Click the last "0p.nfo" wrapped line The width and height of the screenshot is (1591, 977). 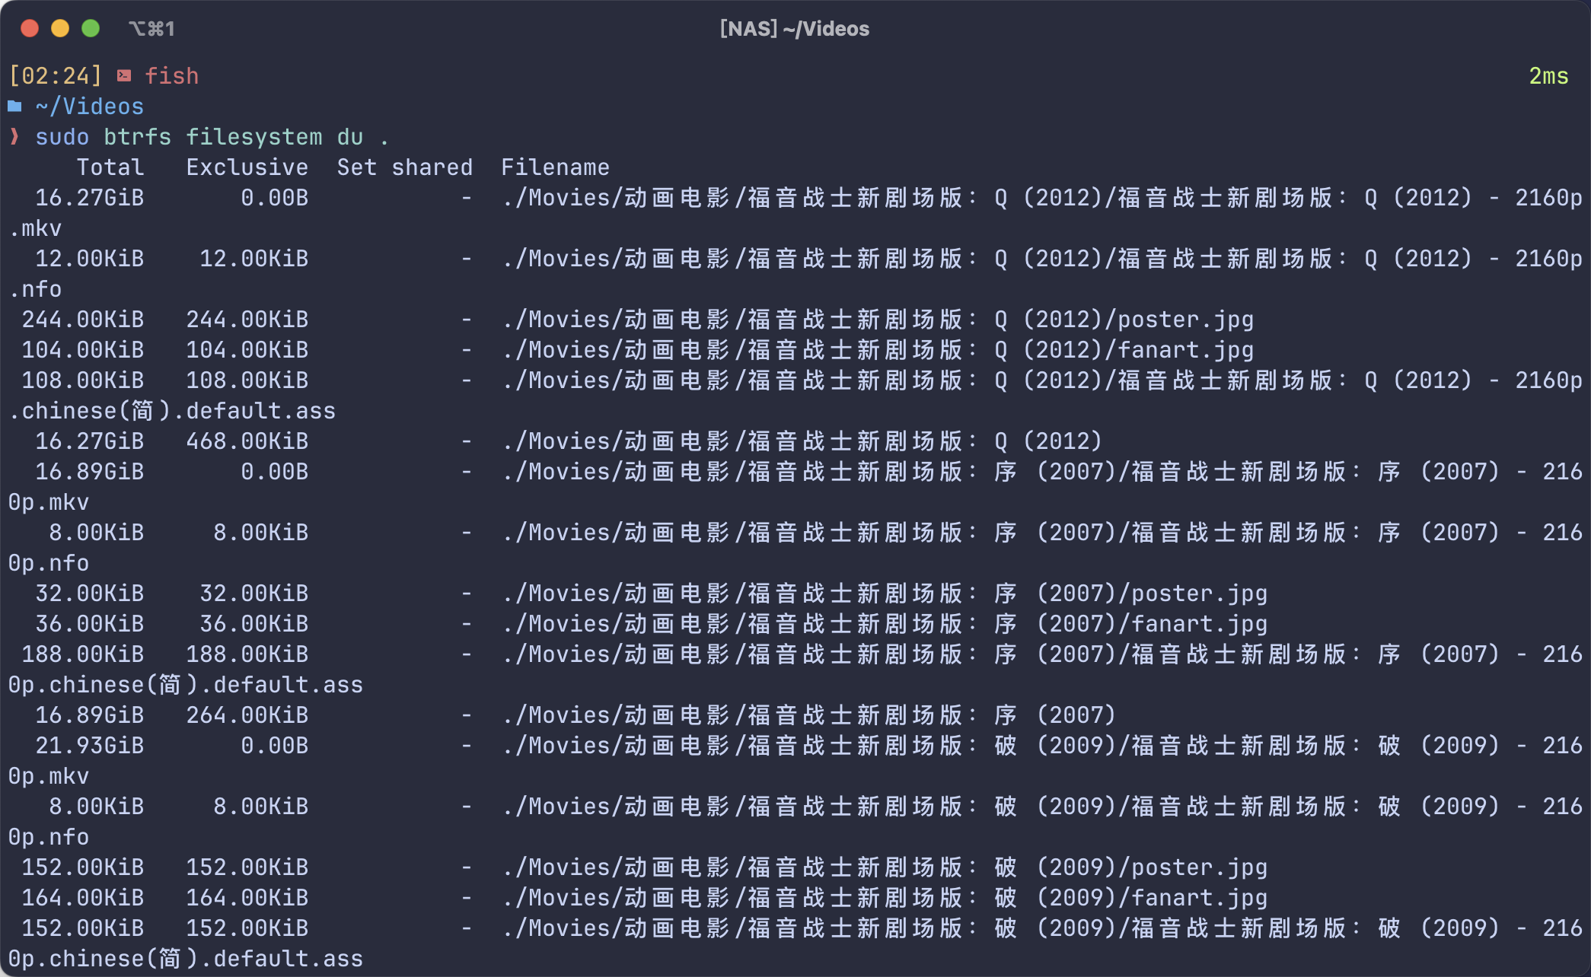[x=49, y=836]
